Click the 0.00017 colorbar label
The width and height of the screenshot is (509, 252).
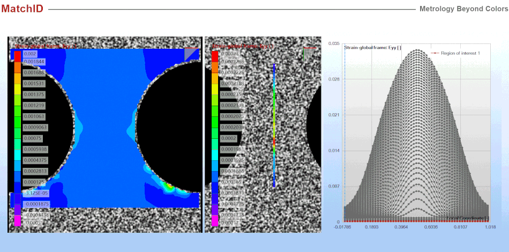pyautogui.click(x=229, y=223)
